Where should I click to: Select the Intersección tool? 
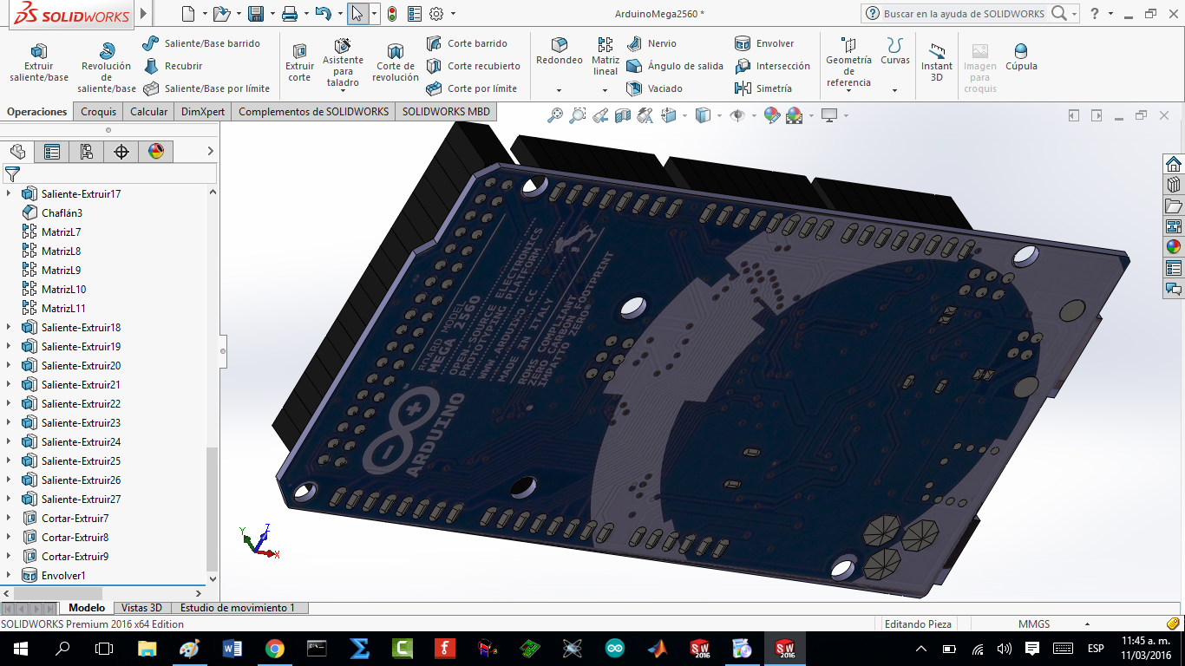[x=772, y=66]
